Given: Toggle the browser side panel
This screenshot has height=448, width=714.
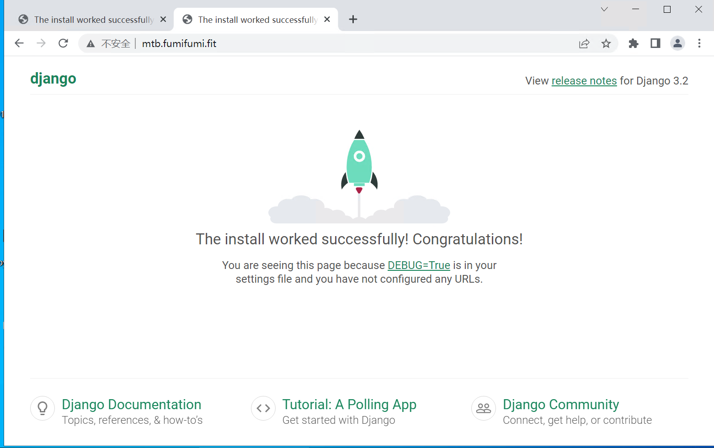Looking at the screenshot, I should [x=655, y=43].
